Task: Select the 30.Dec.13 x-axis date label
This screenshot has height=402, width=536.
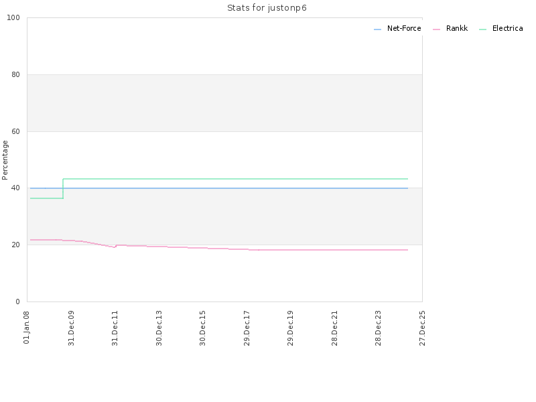Action: (x=159, y=328)
